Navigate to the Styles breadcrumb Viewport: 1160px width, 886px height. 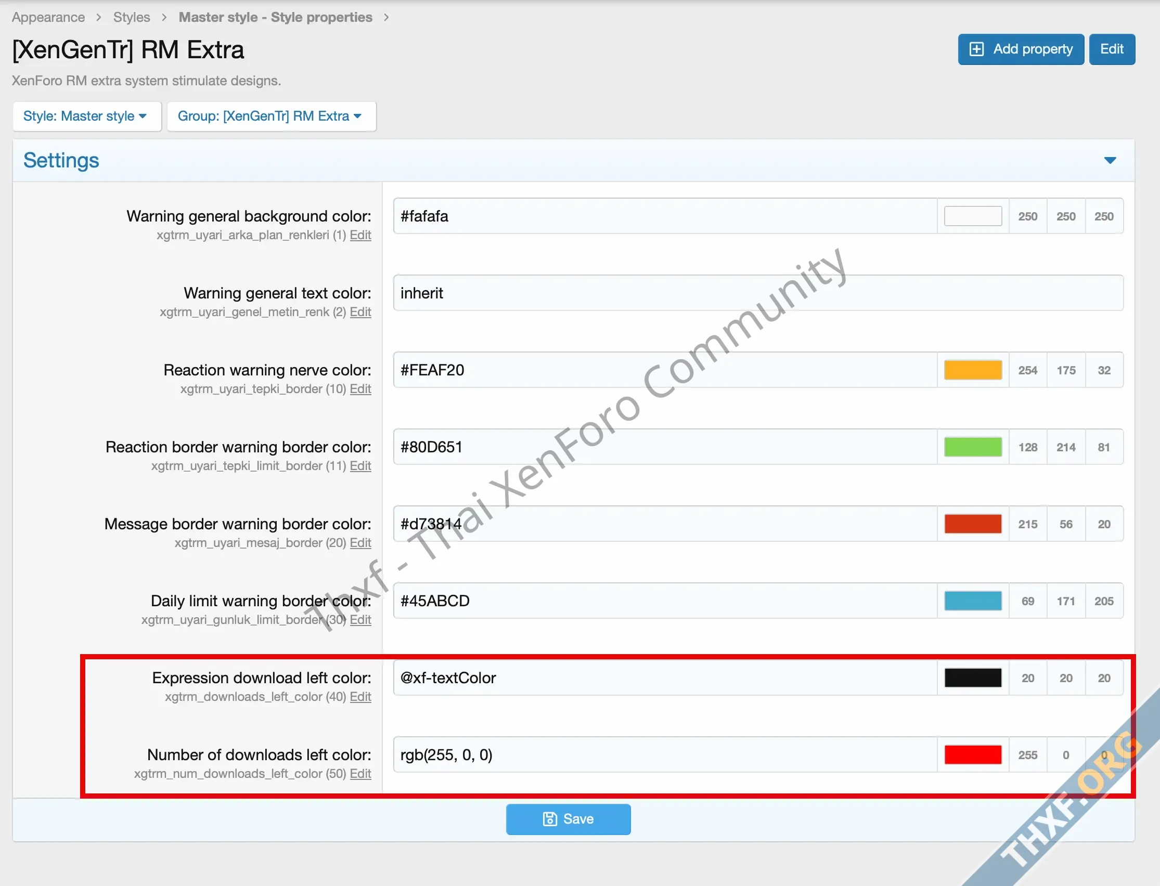(132, 17)
